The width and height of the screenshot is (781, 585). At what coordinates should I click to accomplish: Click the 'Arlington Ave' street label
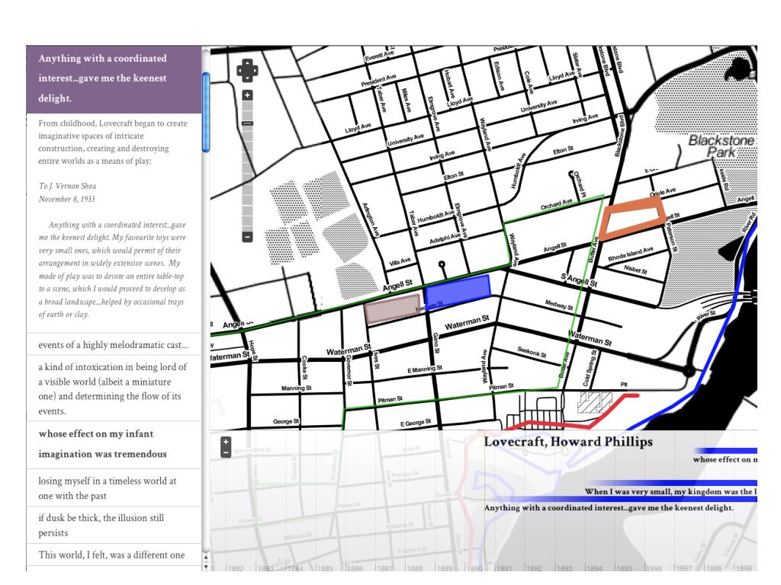point(371,219)
